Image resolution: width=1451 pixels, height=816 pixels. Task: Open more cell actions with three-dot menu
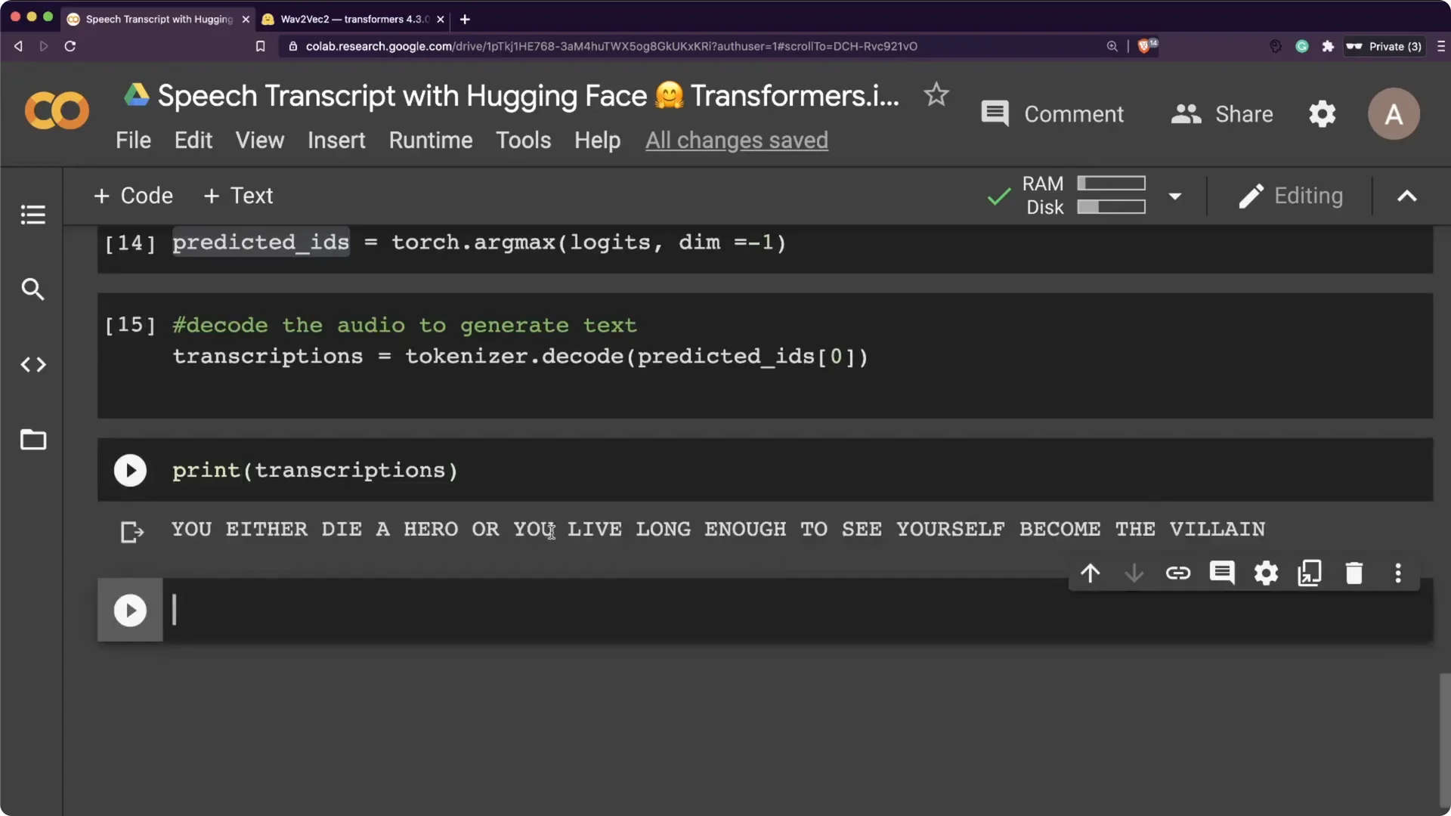[1398, 573]
